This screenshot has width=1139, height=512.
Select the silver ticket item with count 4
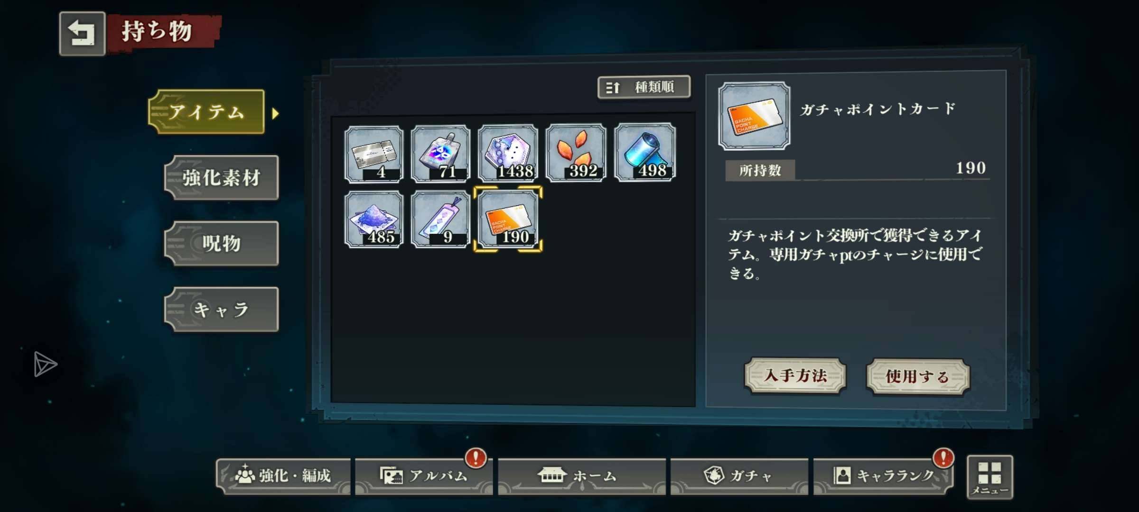374,154
